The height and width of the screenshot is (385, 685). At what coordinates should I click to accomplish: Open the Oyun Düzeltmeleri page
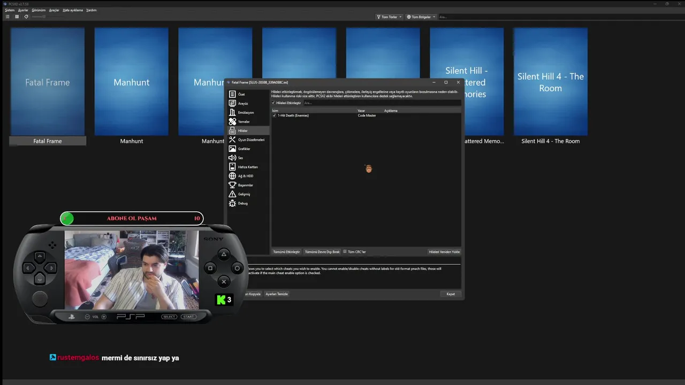tap(248, 140)
